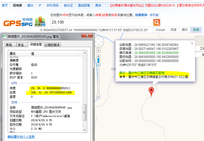Viewport: 204px width, 141px height.
Task: Click the 谷歌地球 coordinates in popup
Action: click(156, 61)
